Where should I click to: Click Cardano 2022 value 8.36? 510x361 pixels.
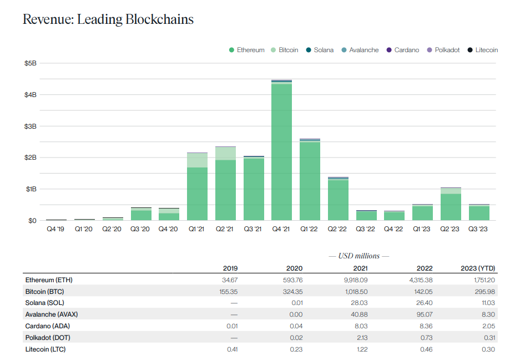426,326
